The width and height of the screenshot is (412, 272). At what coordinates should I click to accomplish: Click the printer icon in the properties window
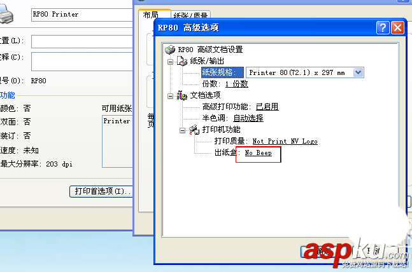pyautogui.click(x=6, y=13)
